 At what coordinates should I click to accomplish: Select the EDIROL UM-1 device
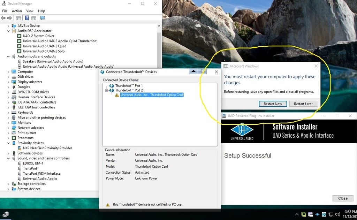pyautogui.click(x=33, y=164)
